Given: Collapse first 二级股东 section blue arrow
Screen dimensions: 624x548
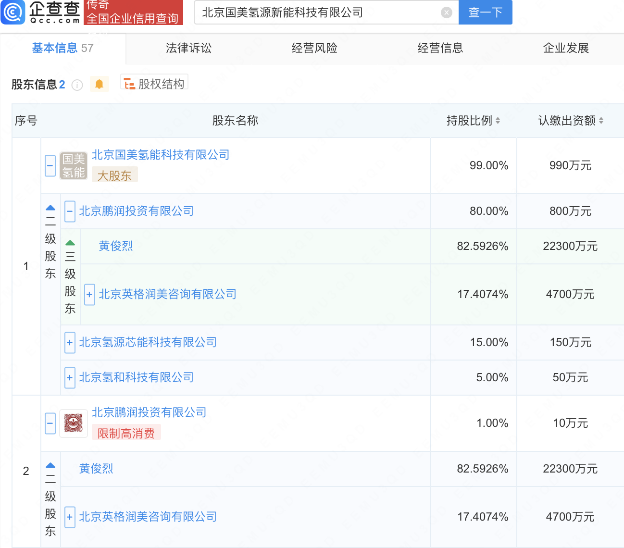Looking at the screenshot, I should click(x=50, y=208).
